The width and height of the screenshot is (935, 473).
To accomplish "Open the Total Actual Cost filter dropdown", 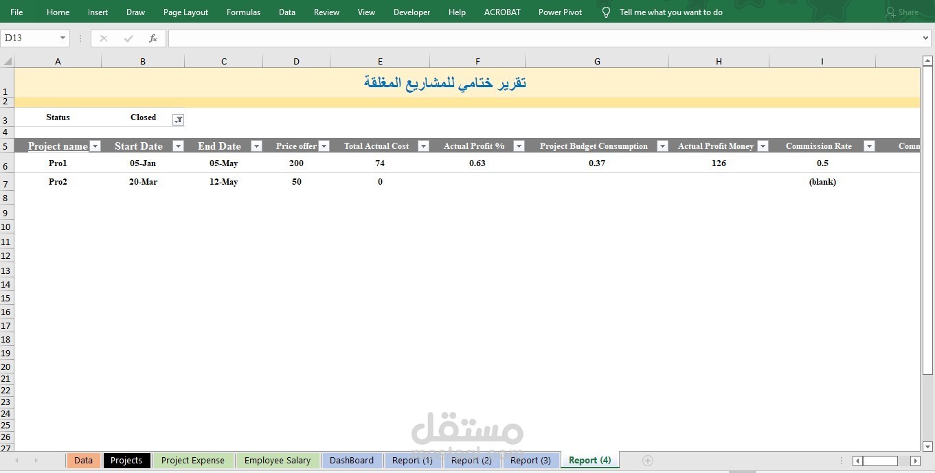I will (423, 146).
